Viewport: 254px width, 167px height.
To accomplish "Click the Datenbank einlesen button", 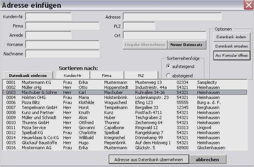I will (x=28, y=75).
